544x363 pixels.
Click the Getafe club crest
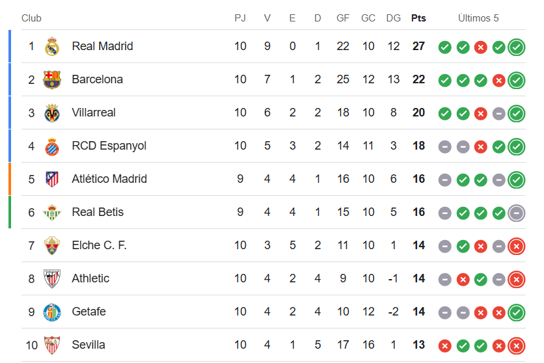point(52,312)
